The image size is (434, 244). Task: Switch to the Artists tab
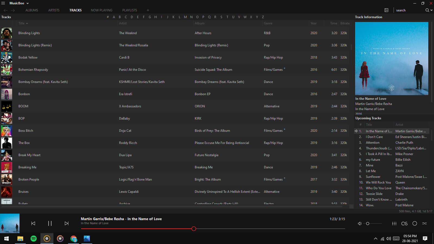54,10
